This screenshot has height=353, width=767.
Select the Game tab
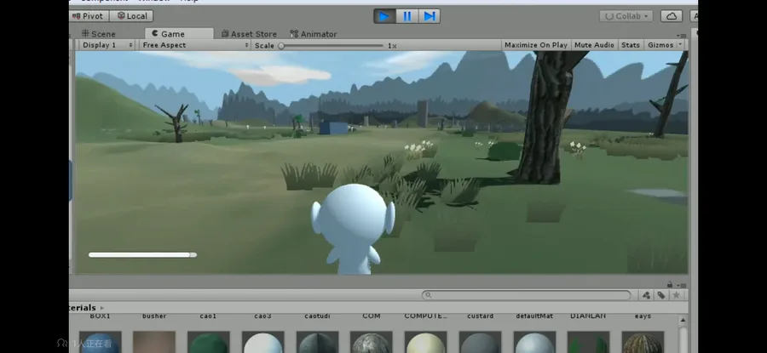pos(179,34)
